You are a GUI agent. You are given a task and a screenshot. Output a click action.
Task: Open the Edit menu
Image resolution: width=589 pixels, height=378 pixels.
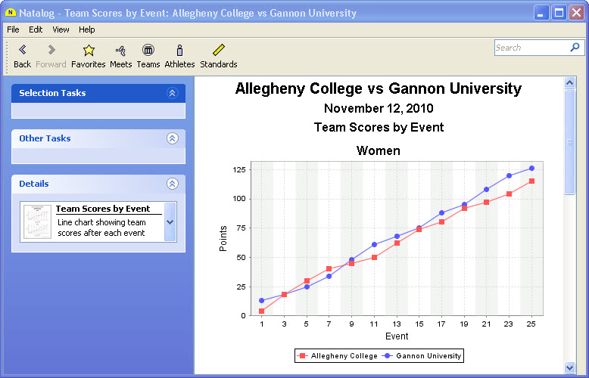click(36, 29)
